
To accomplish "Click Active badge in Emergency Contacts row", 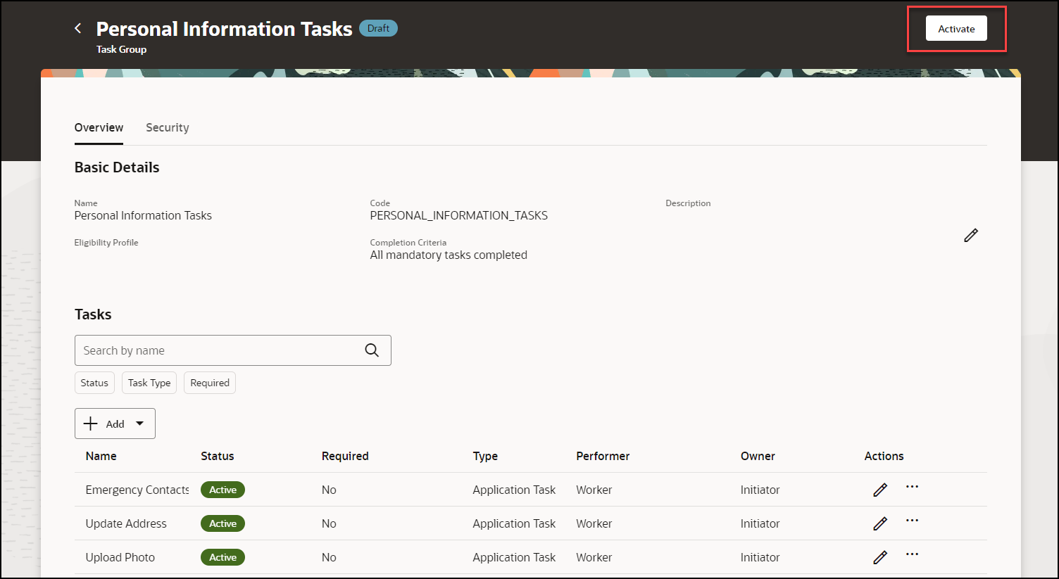I will (x=223, y=490).
